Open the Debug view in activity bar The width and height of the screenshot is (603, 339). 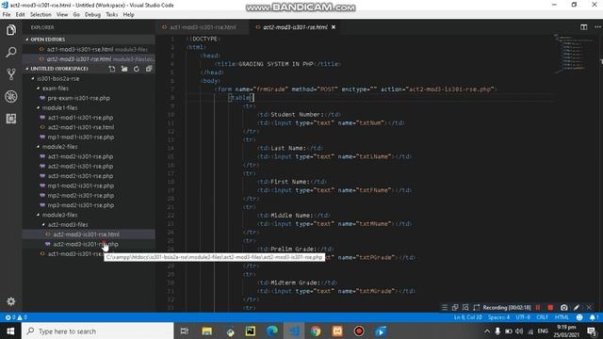pos(11,96)
